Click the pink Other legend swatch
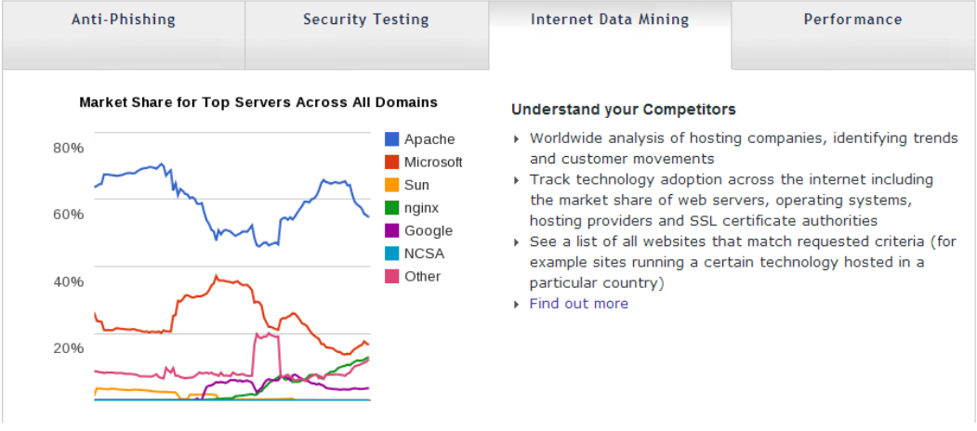Viewport: 977px width, 431px height. point(392,276)
